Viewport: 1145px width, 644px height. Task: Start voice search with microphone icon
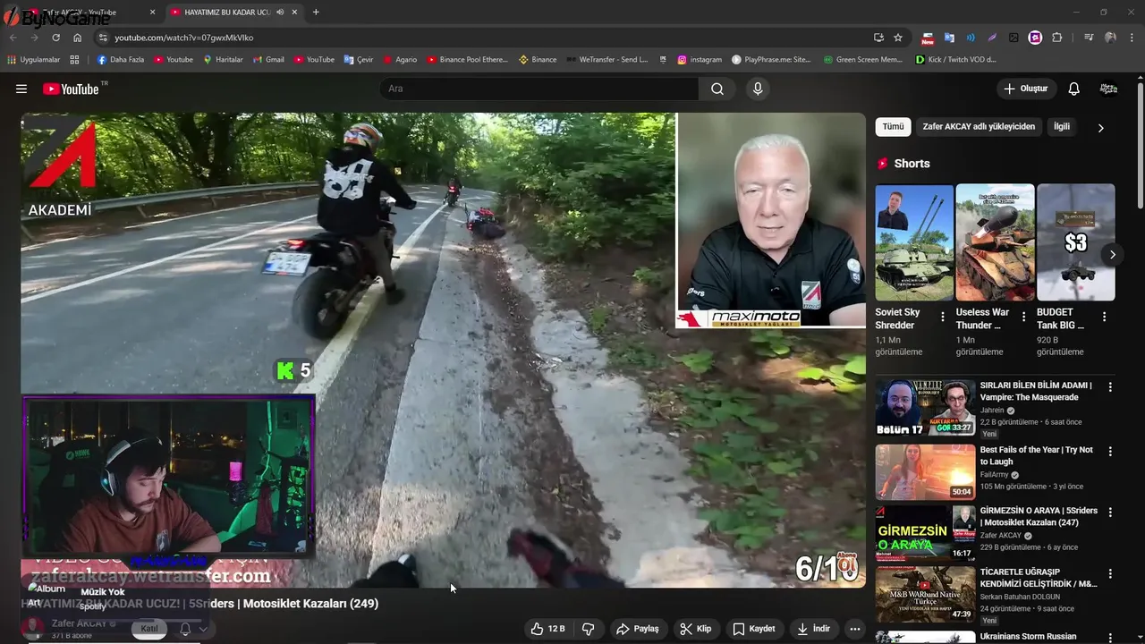click(758, 89)
